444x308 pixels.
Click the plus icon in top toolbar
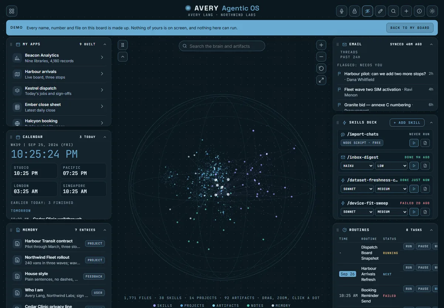406,11
